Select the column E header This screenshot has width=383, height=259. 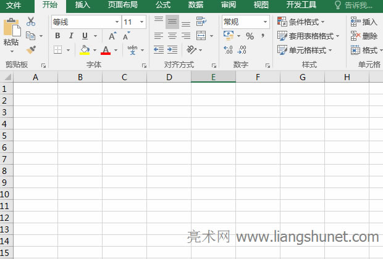(x=213, y=77)
